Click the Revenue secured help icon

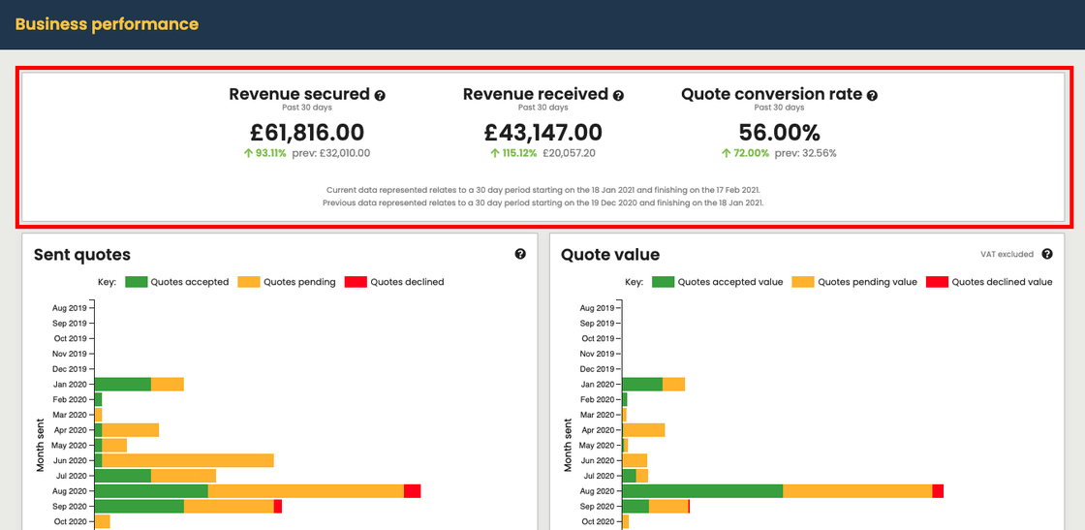tap(380, 96)
